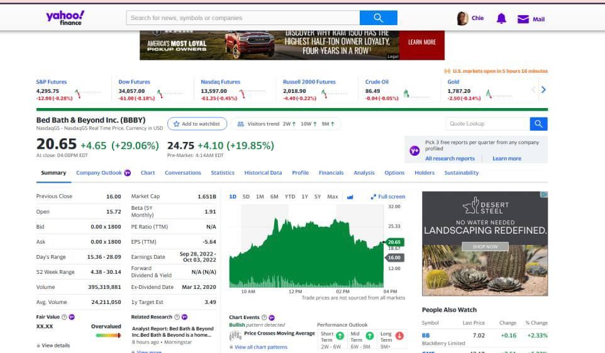
Task: Click the Mid Term bullish arrow icon
Action: tap(370, 336)
